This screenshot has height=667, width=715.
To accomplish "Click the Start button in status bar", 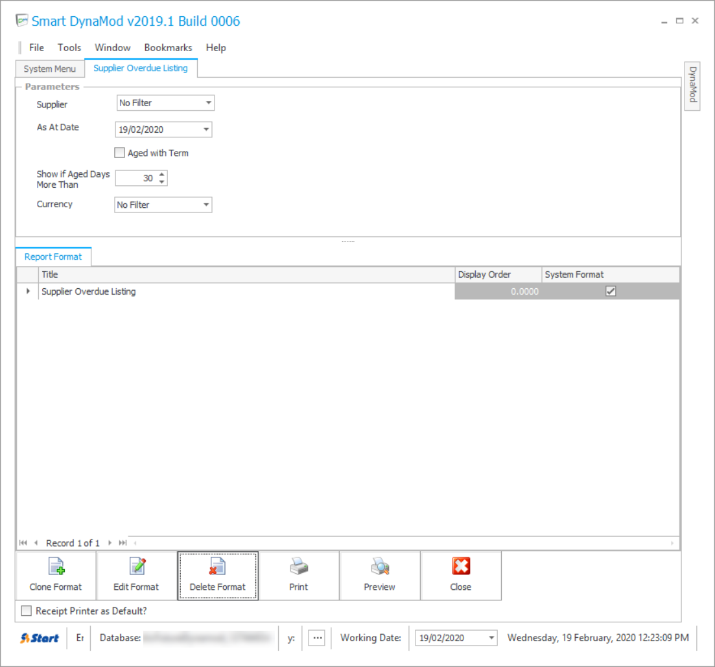I will (x=40, y=638).
